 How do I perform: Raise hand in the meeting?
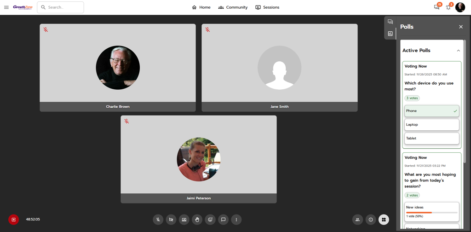[197, 220]
